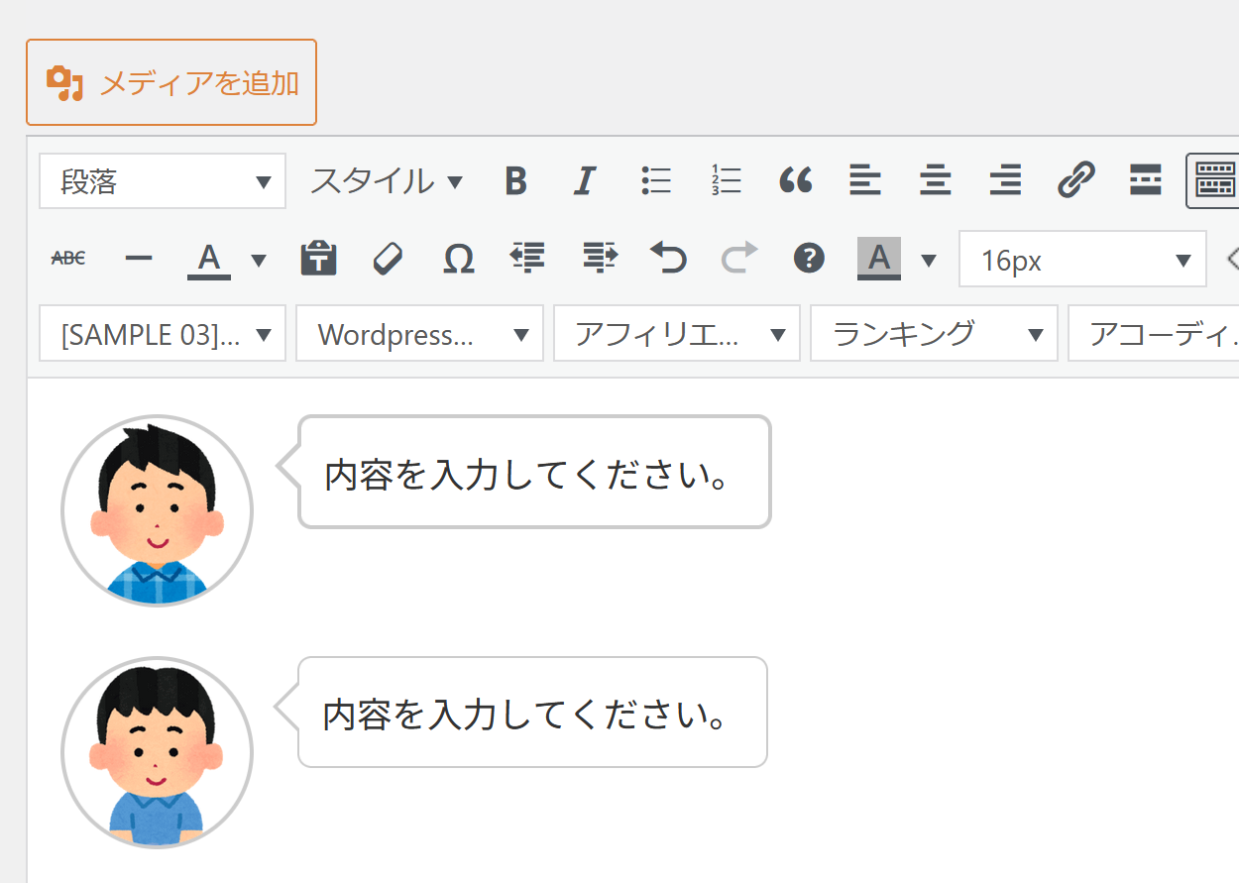Toggle strikethrough text formatting

pos(68,259)
